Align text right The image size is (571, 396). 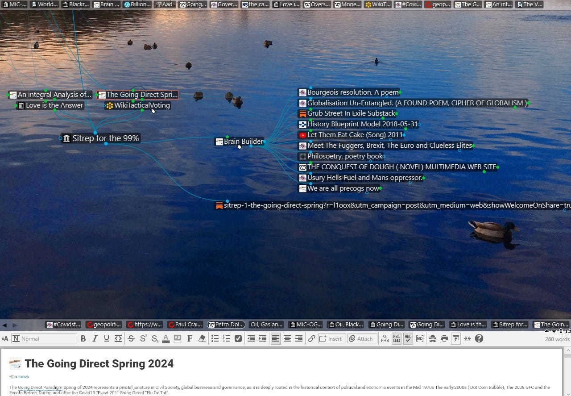point(299,338)
